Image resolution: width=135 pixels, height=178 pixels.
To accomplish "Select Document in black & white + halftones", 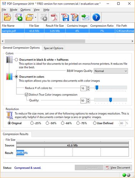I will 16,59.
